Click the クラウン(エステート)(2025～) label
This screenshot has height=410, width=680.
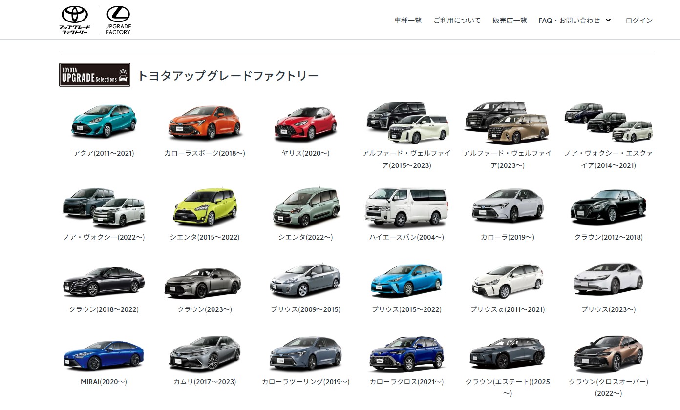[508, 388]
